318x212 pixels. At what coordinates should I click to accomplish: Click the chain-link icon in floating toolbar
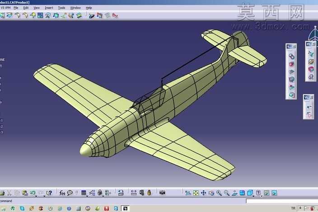291,56
